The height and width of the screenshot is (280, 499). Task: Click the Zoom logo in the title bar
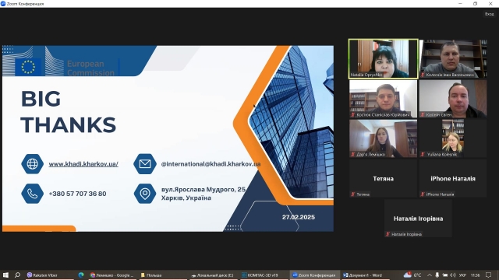[3, 3]
